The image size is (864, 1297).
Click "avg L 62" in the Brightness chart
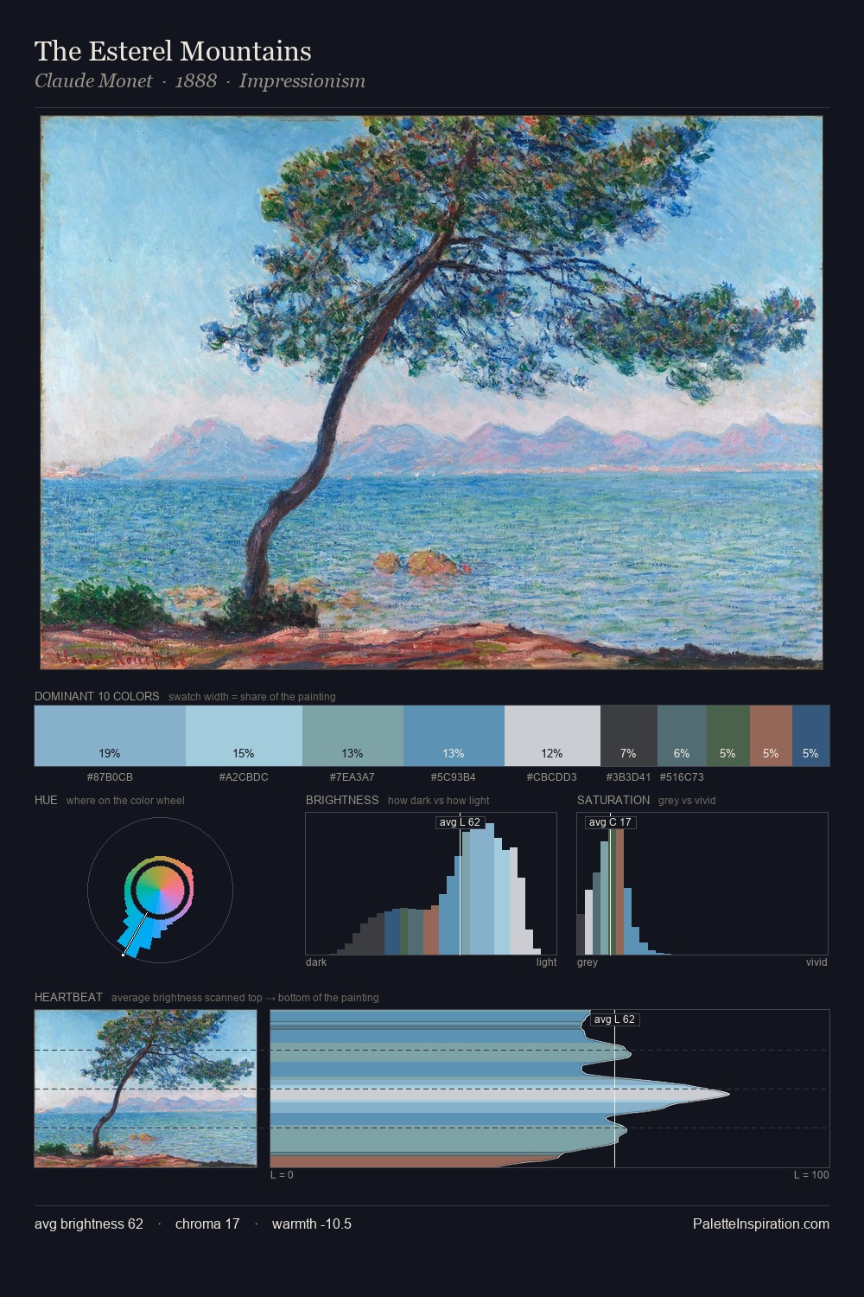(461, 822)
